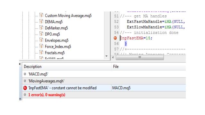Click the editor horizontal scrollbar thumb
The width and height of the screenshot is (205, 115).
(140, 57)
